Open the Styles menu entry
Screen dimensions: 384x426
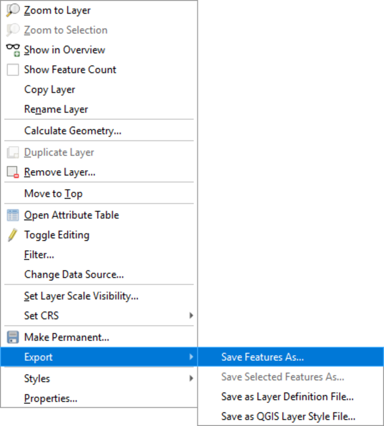coord(99,378)
